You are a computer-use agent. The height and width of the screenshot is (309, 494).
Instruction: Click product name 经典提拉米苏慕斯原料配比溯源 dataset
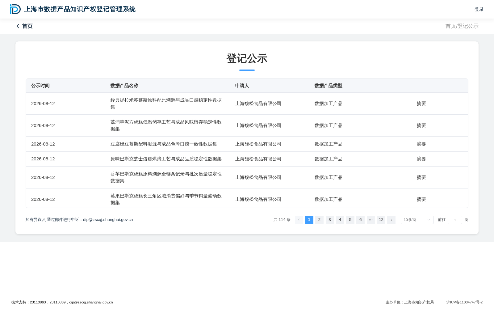point(166,104)
